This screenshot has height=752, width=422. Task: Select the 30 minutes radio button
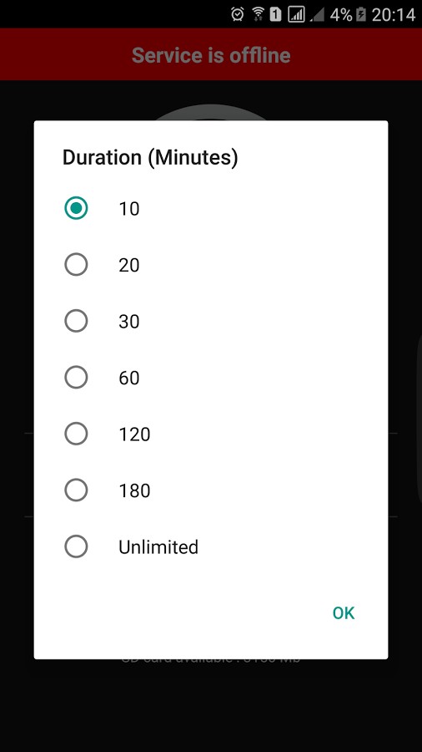pos(76,321)
